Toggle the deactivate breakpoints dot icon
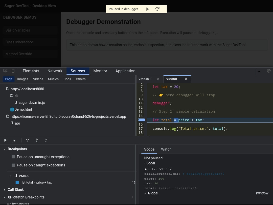This screenshot has height=205, width=273. click(14, 140)
